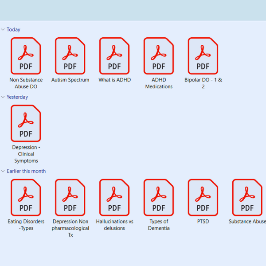Click the Yesterday group header label
The image size is (266, 266).
[x=17, y=97]
